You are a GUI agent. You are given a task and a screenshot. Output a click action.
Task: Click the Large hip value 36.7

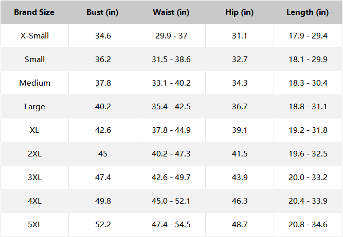[x=240, y=107]
